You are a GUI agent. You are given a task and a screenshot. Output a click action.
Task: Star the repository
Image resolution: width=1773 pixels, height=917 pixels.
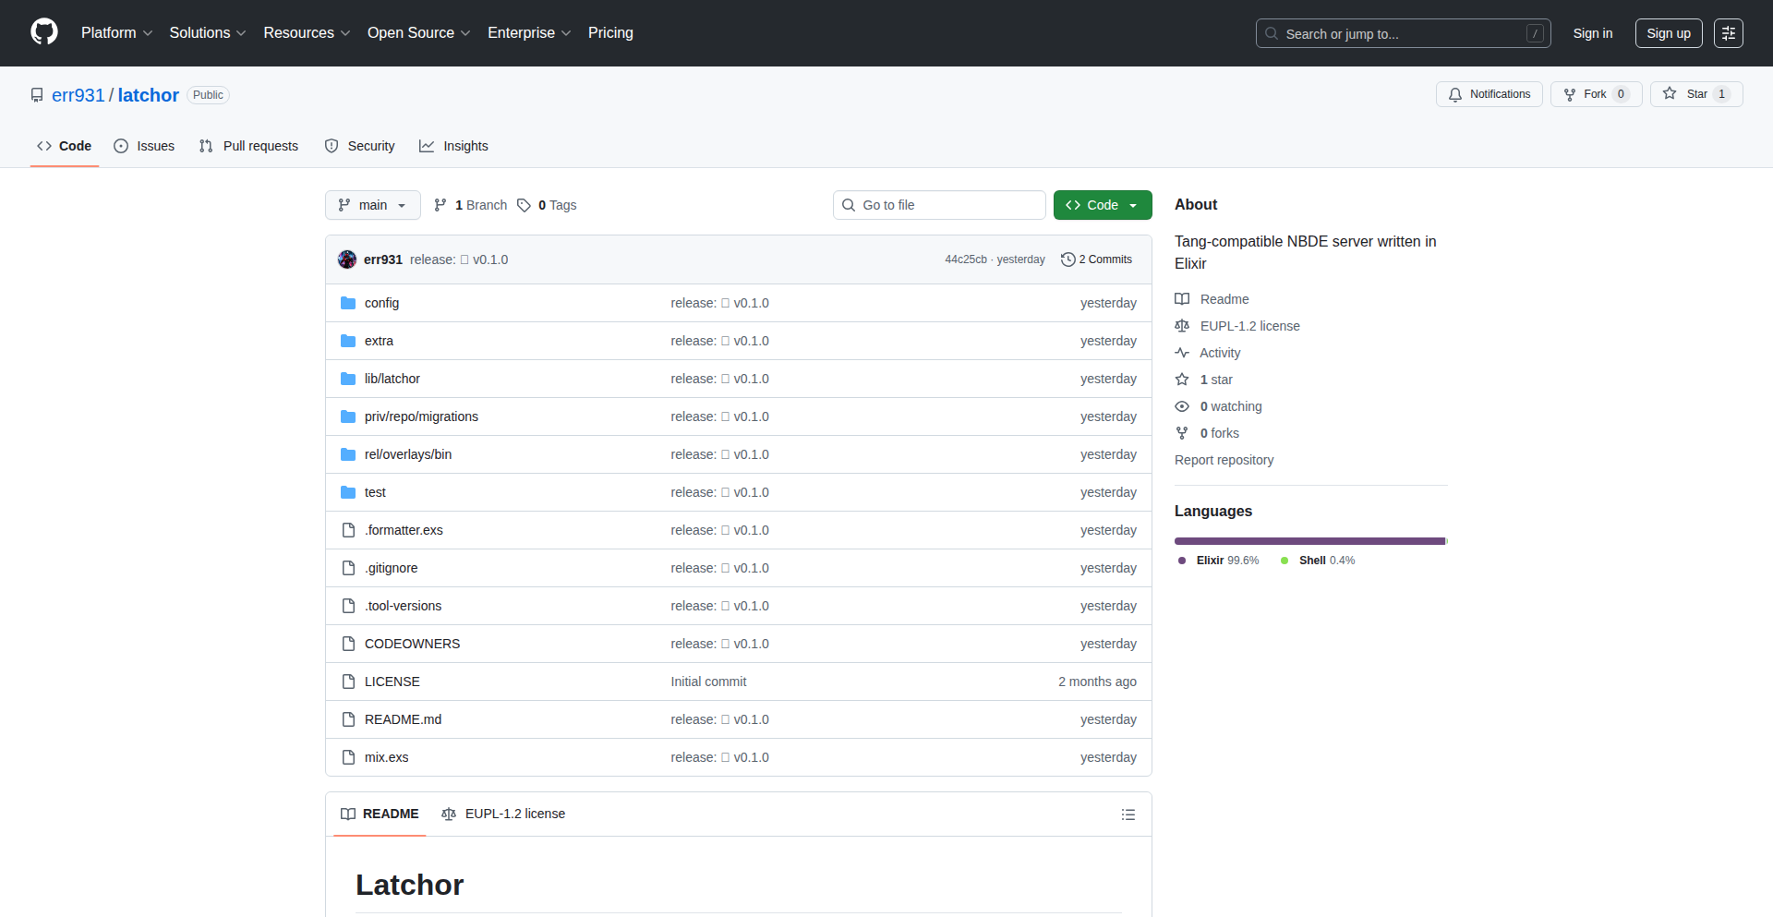pyautogui.click(x=1696, y=94)
